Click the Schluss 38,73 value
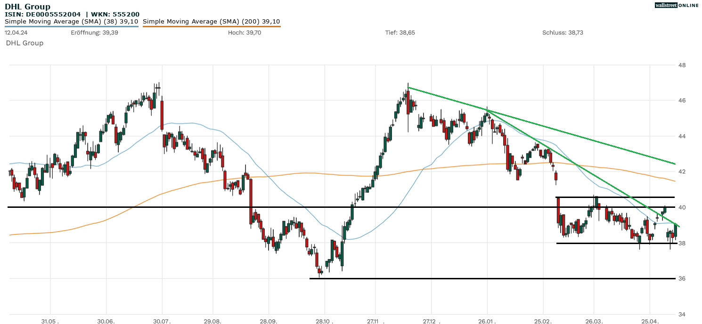Image resolution: width=702 pixels, height=324 pixels. 563,33
